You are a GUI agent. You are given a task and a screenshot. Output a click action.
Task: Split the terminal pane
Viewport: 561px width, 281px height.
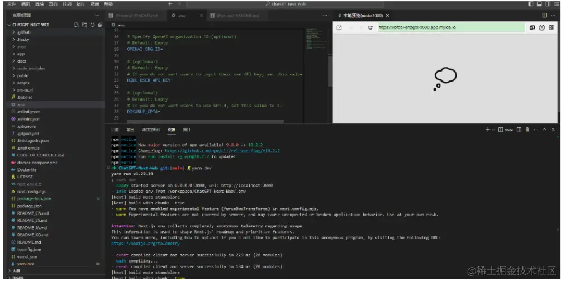519,130
